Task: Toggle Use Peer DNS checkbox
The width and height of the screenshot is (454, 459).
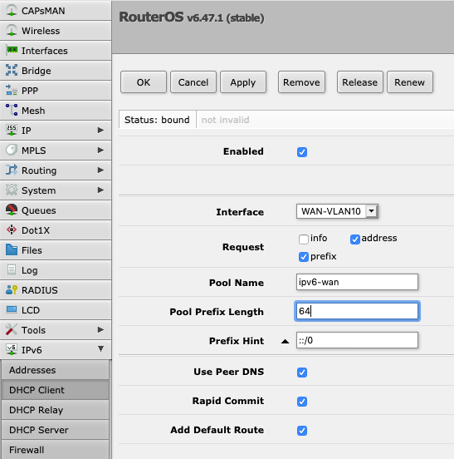Action: pos(302,373)
